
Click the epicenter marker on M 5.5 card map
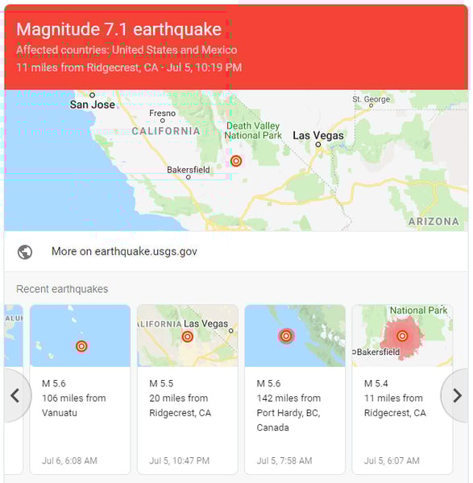tap(188, 336)
